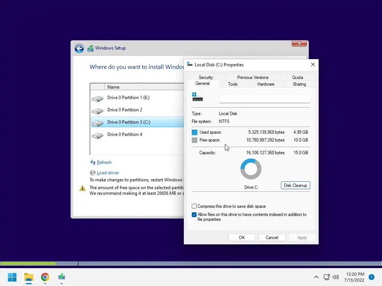The image size is (382, 286).
Task: Click the Disk Cleanup button
Action: 295,185
